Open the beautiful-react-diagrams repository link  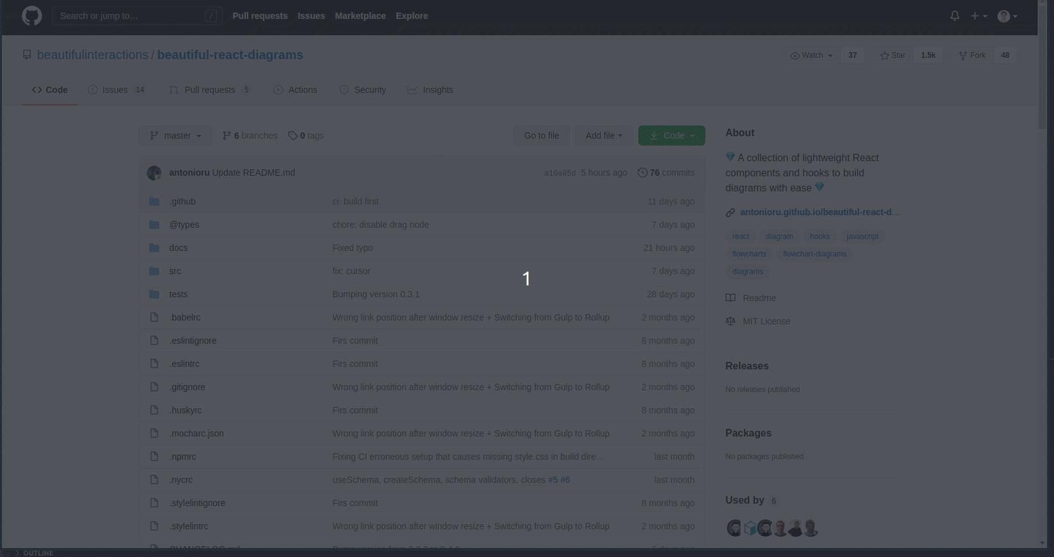coord(230,55)
